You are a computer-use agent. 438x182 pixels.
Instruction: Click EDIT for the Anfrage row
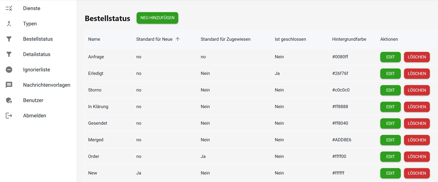click(390, 57)
